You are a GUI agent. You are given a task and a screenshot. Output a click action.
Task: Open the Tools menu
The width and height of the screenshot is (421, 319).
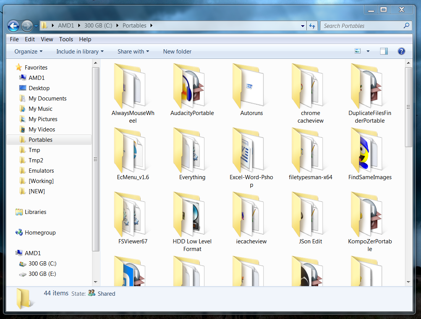(66, 39)
